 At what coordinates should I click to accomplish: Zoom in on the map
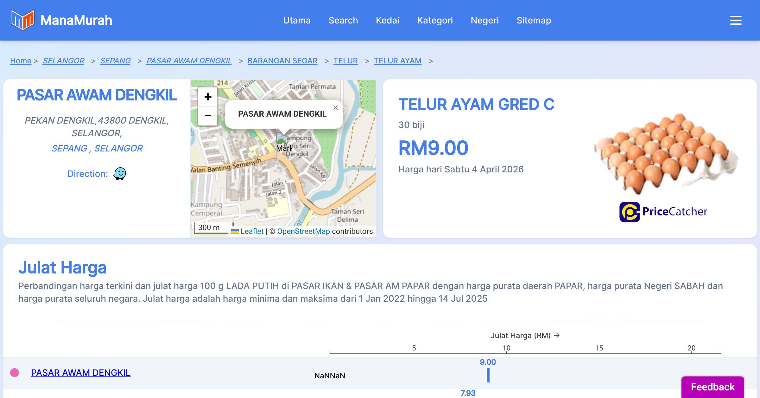(x=208, y=97)
